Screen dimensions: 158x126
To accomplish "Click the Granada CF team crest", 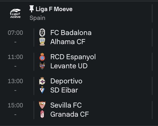I will point(42,114).
